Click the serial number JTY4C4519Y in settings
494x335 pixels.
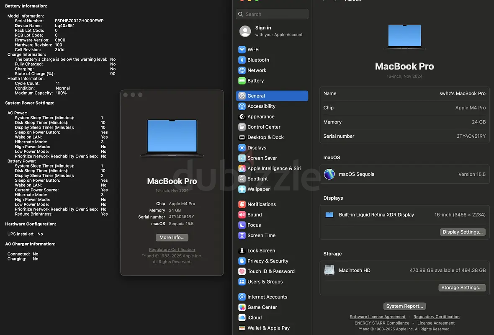click(471, 136)
